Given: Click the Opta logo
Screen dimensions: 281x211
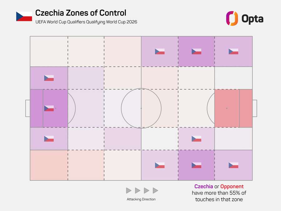Looking at the screenshot, I should pos(244,18).
